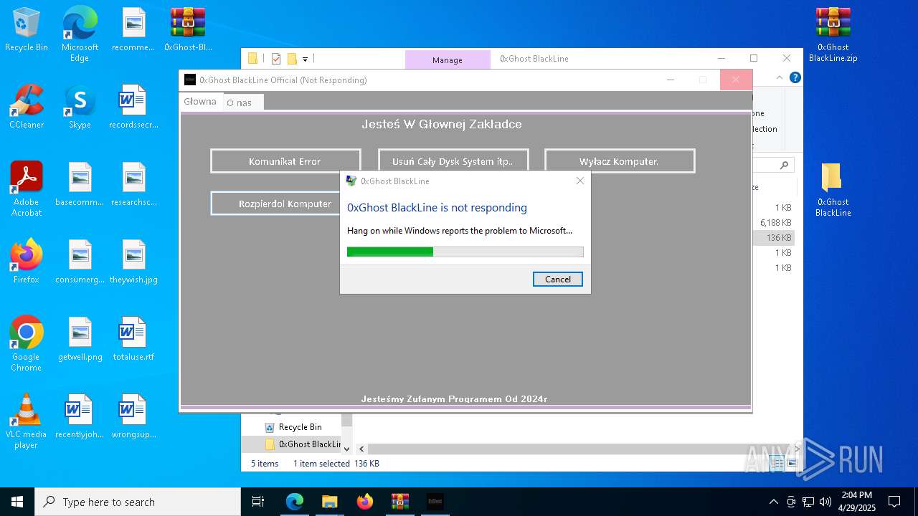Screen dimensions: 918x516
Task: Launch Google Chrome desktop shortcut
Action: [x=27, y=344]
